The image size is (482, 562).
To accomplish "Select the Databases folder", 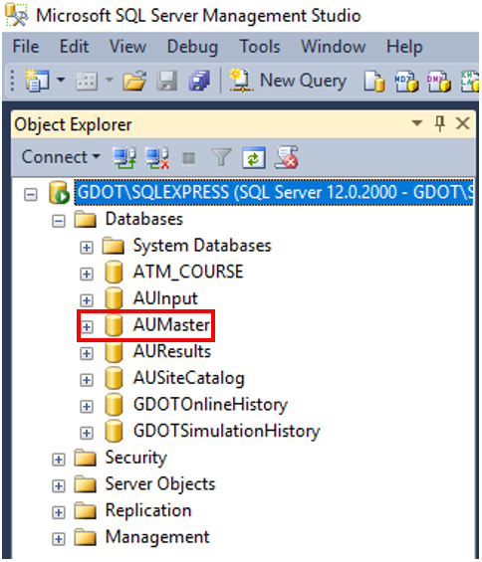I will (x=144, y=219).
